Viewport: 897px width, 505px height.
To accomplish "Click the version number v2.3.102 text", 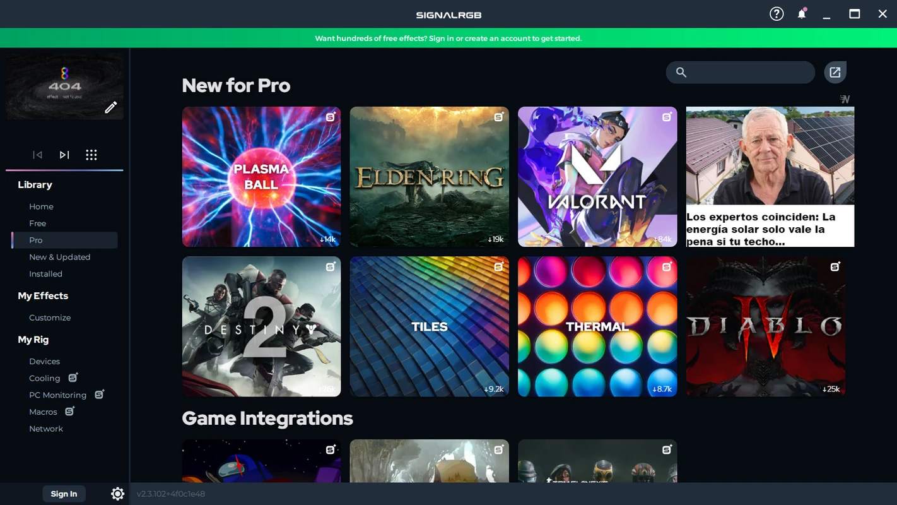I will click(171, 494).
